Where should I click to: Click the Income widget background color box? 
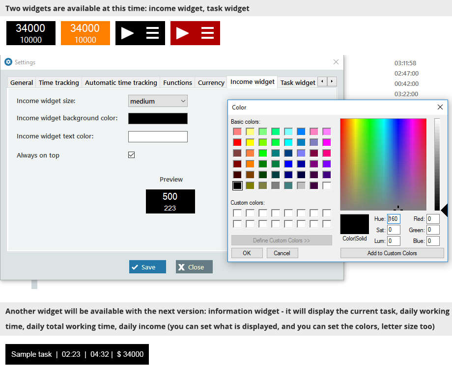tap(158, 118)
